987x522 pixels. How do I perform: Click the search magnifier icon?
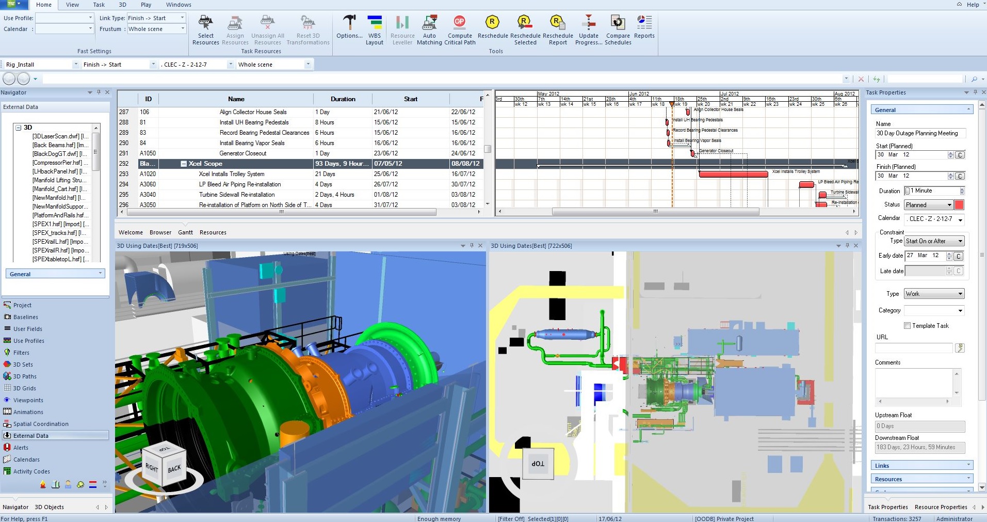[x=974, y=79]
